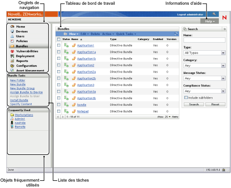This screenshot has height=188, width=231.
Task: Open the Message Status dropdown
Action: tap(204, 78)
